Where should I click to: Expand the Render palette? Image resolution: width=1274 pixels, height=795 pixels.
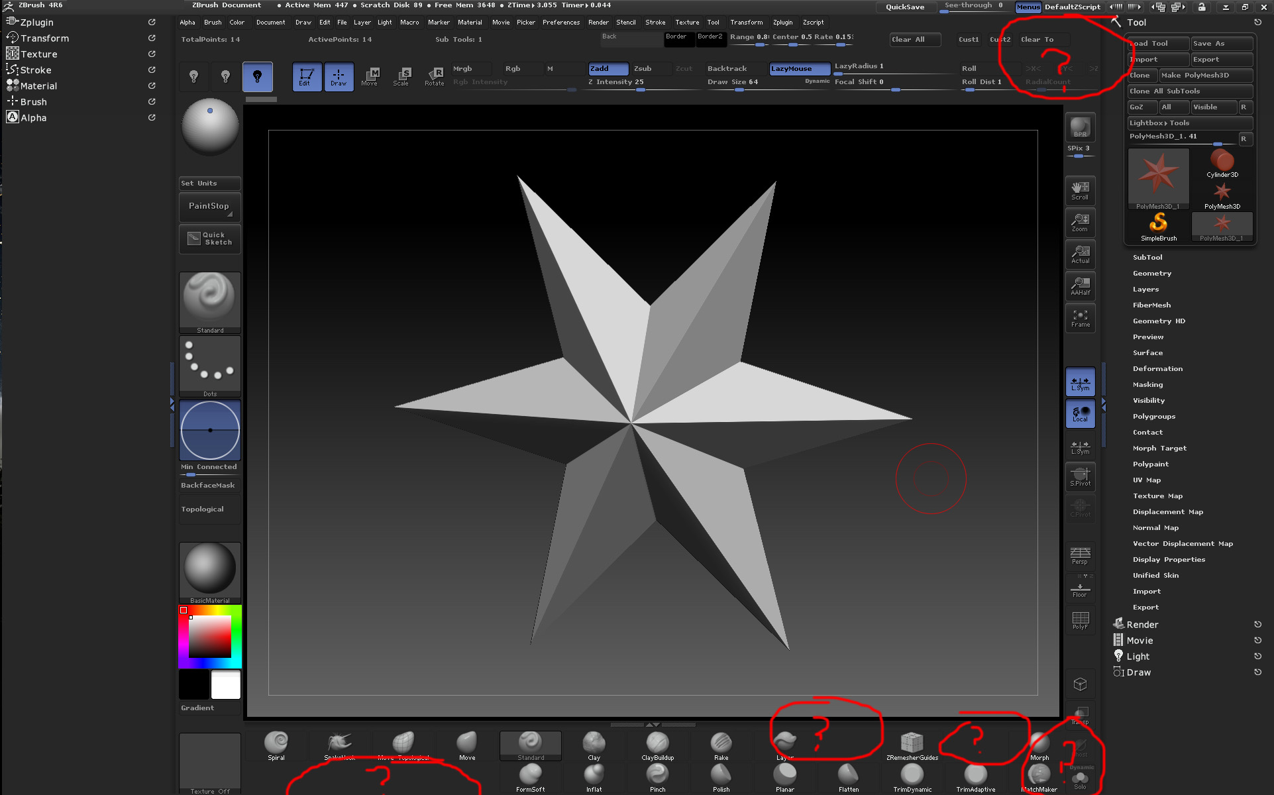click(x=1142, y=625)
